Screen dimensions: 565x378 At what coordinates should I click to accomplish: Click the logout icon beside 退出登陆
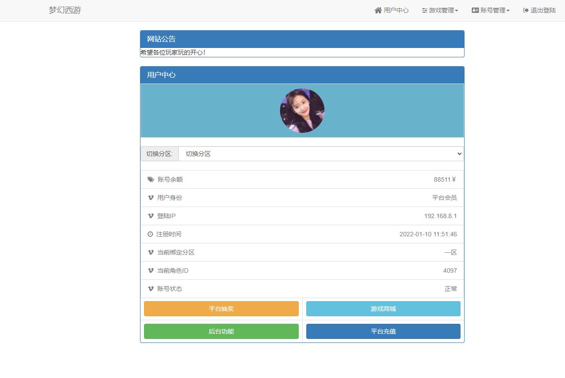[x=526, y=10]
